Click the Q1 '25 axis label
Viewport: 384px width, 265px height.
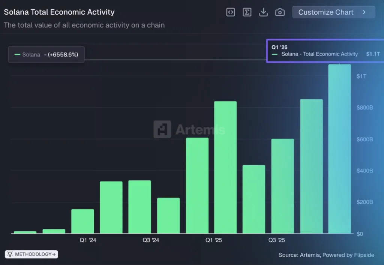coord(213,240)
